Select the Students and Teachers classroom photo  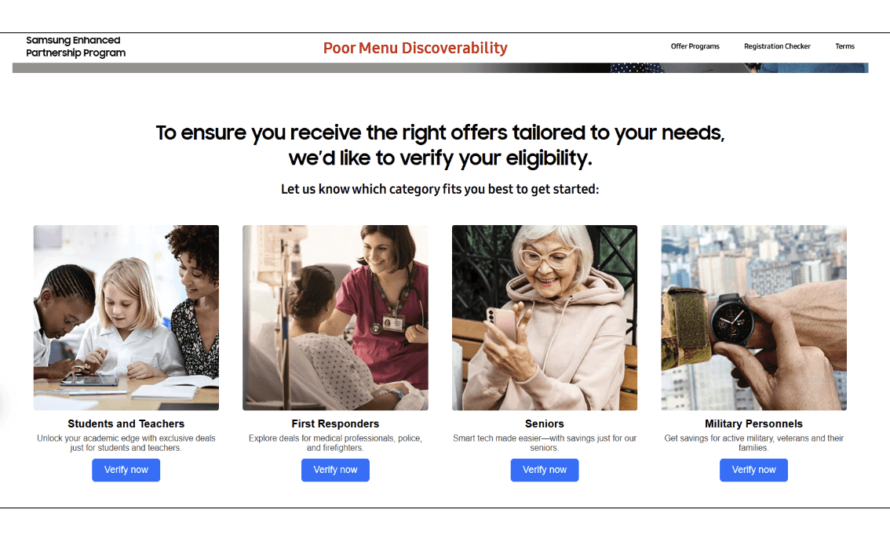point(126,318)
